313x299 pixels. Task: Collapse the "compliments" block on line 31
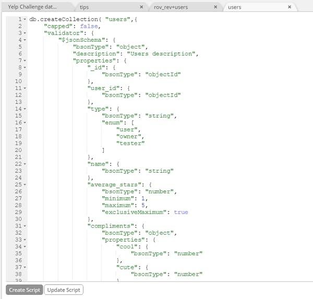[x=25, y=226]
